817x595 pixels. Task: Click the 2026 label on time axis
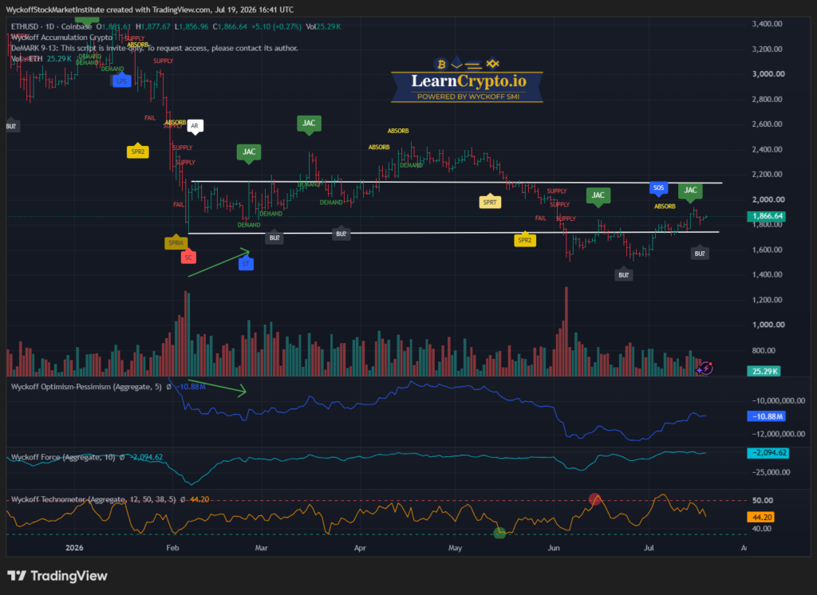point(74,548)
